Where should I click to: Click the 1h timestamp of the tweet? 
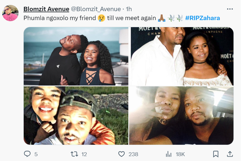click(129, 9)
